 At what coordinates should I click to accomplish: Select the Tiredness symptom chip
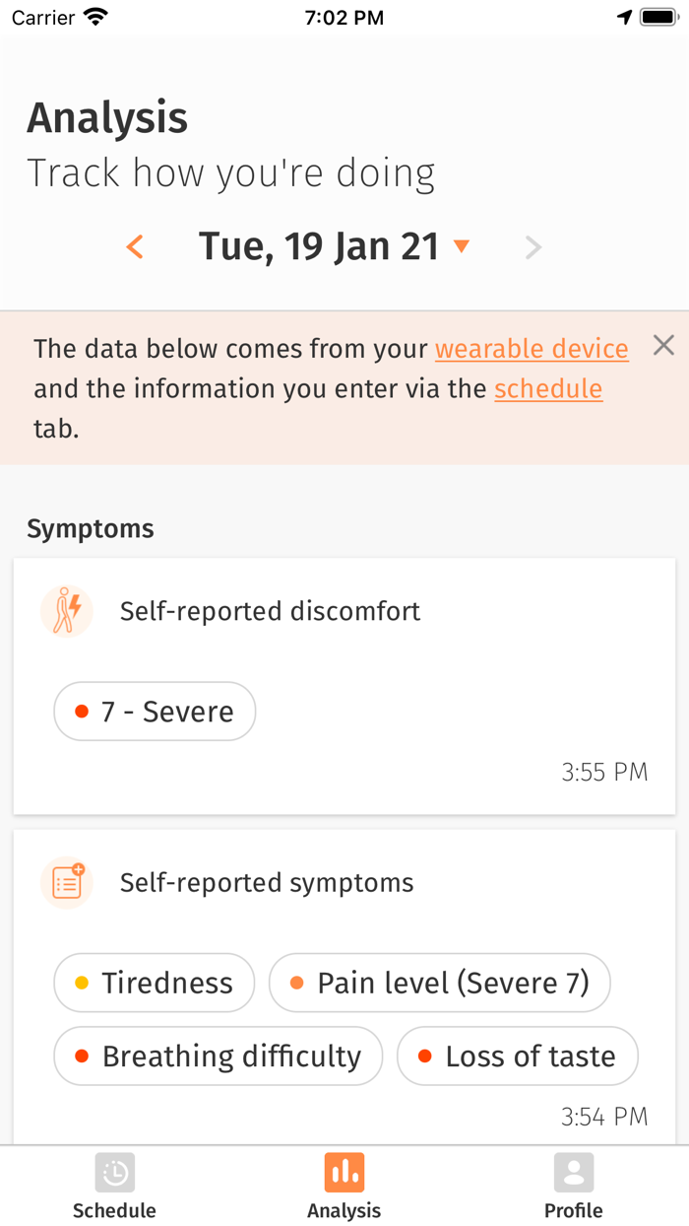click(x=155, y=983)
